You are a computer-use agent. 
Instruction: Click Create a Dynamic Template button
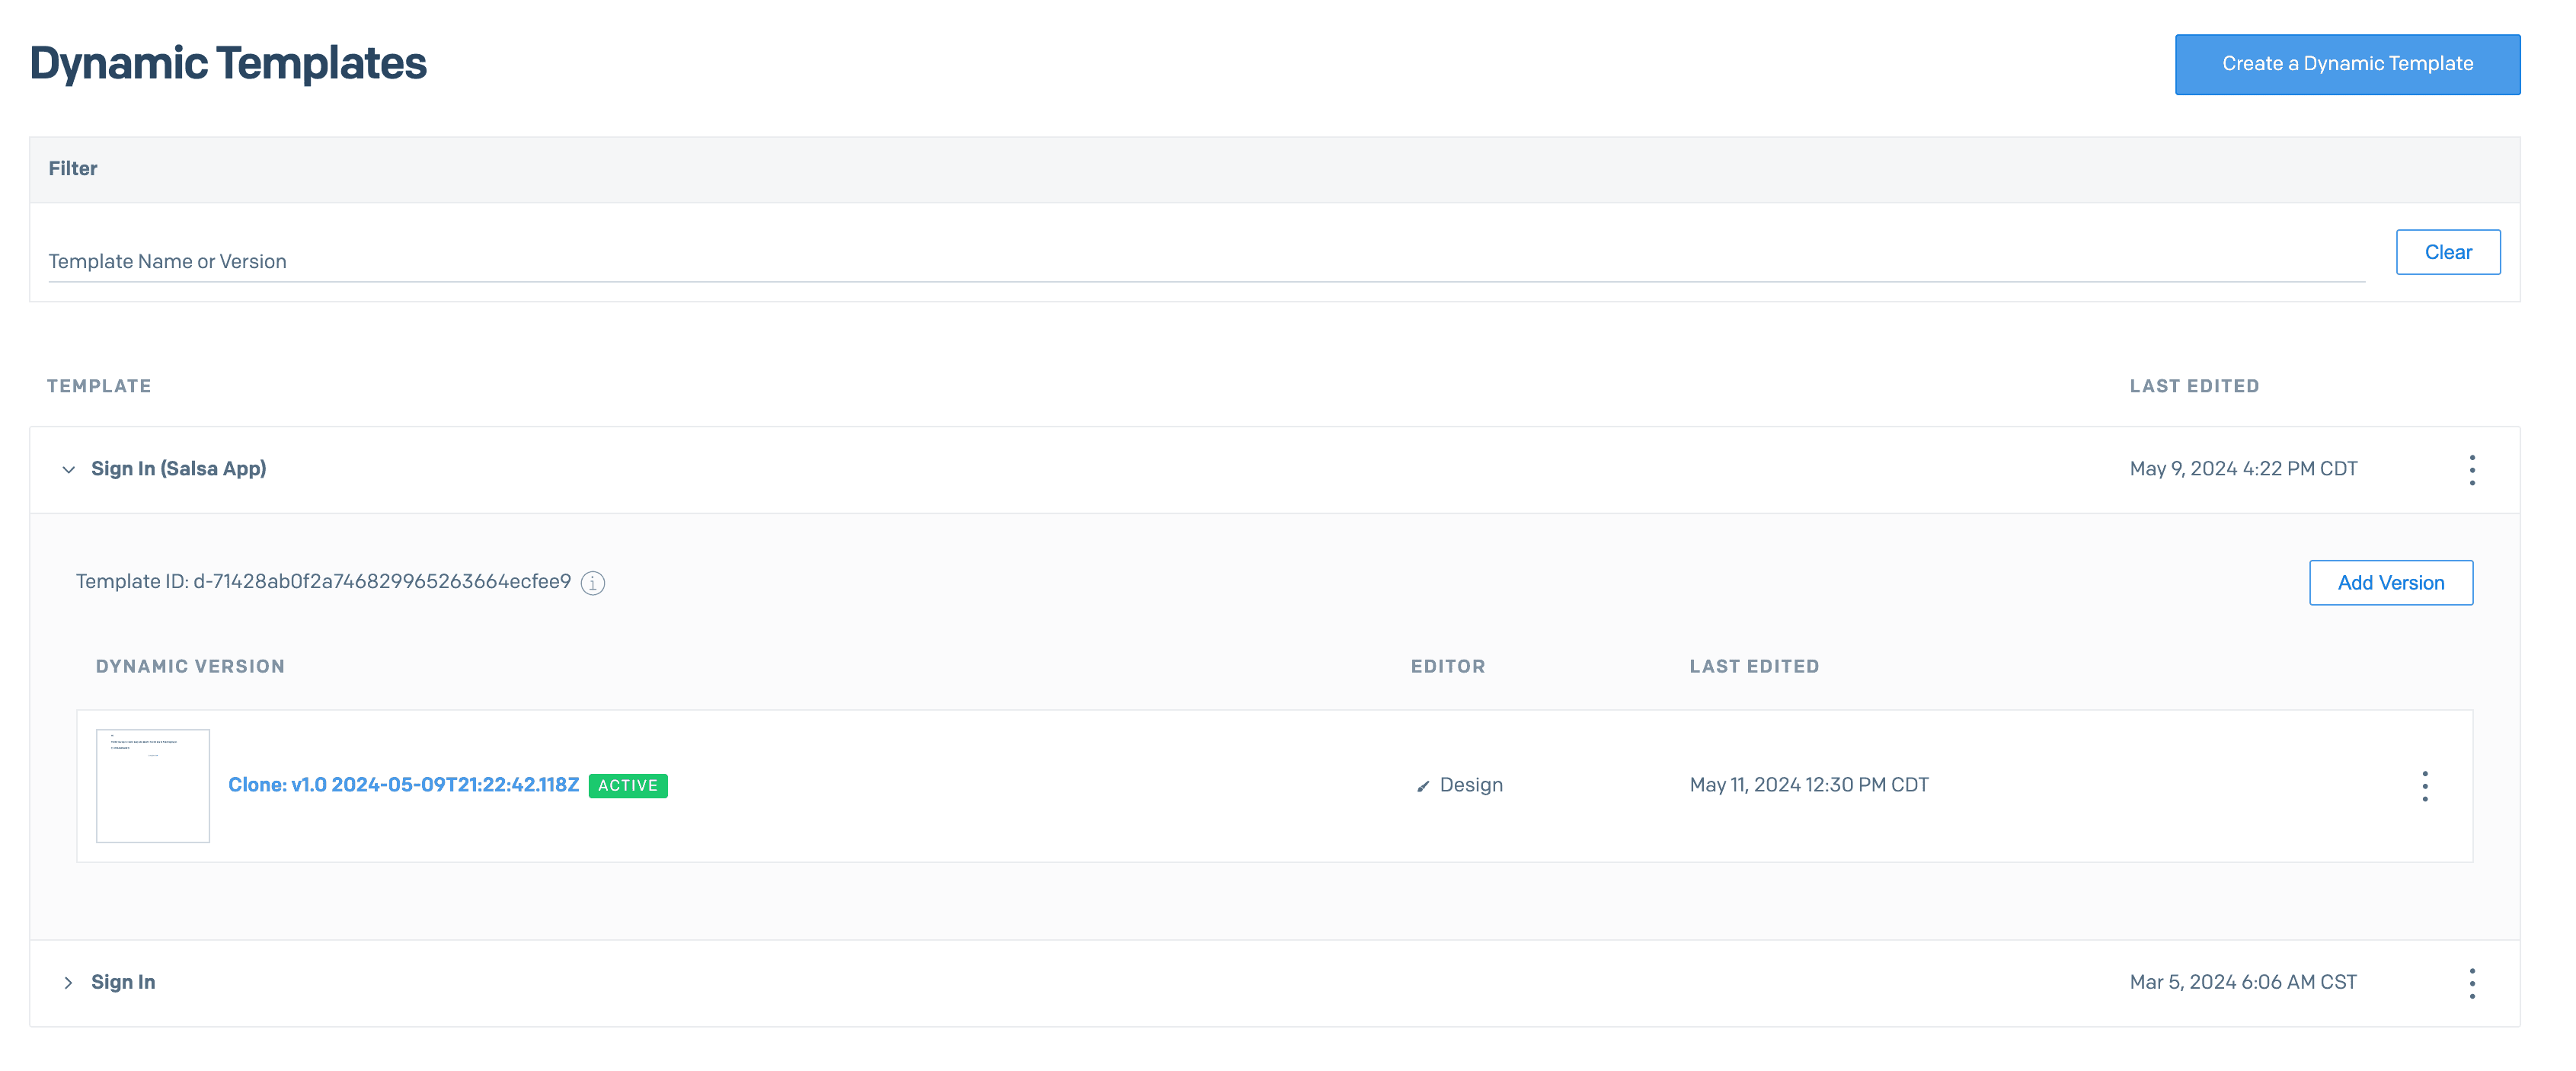(2347, 64)
